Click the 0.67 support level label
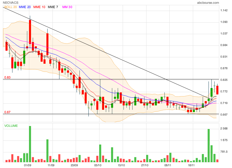232x168 pixels. pos(8,112)
